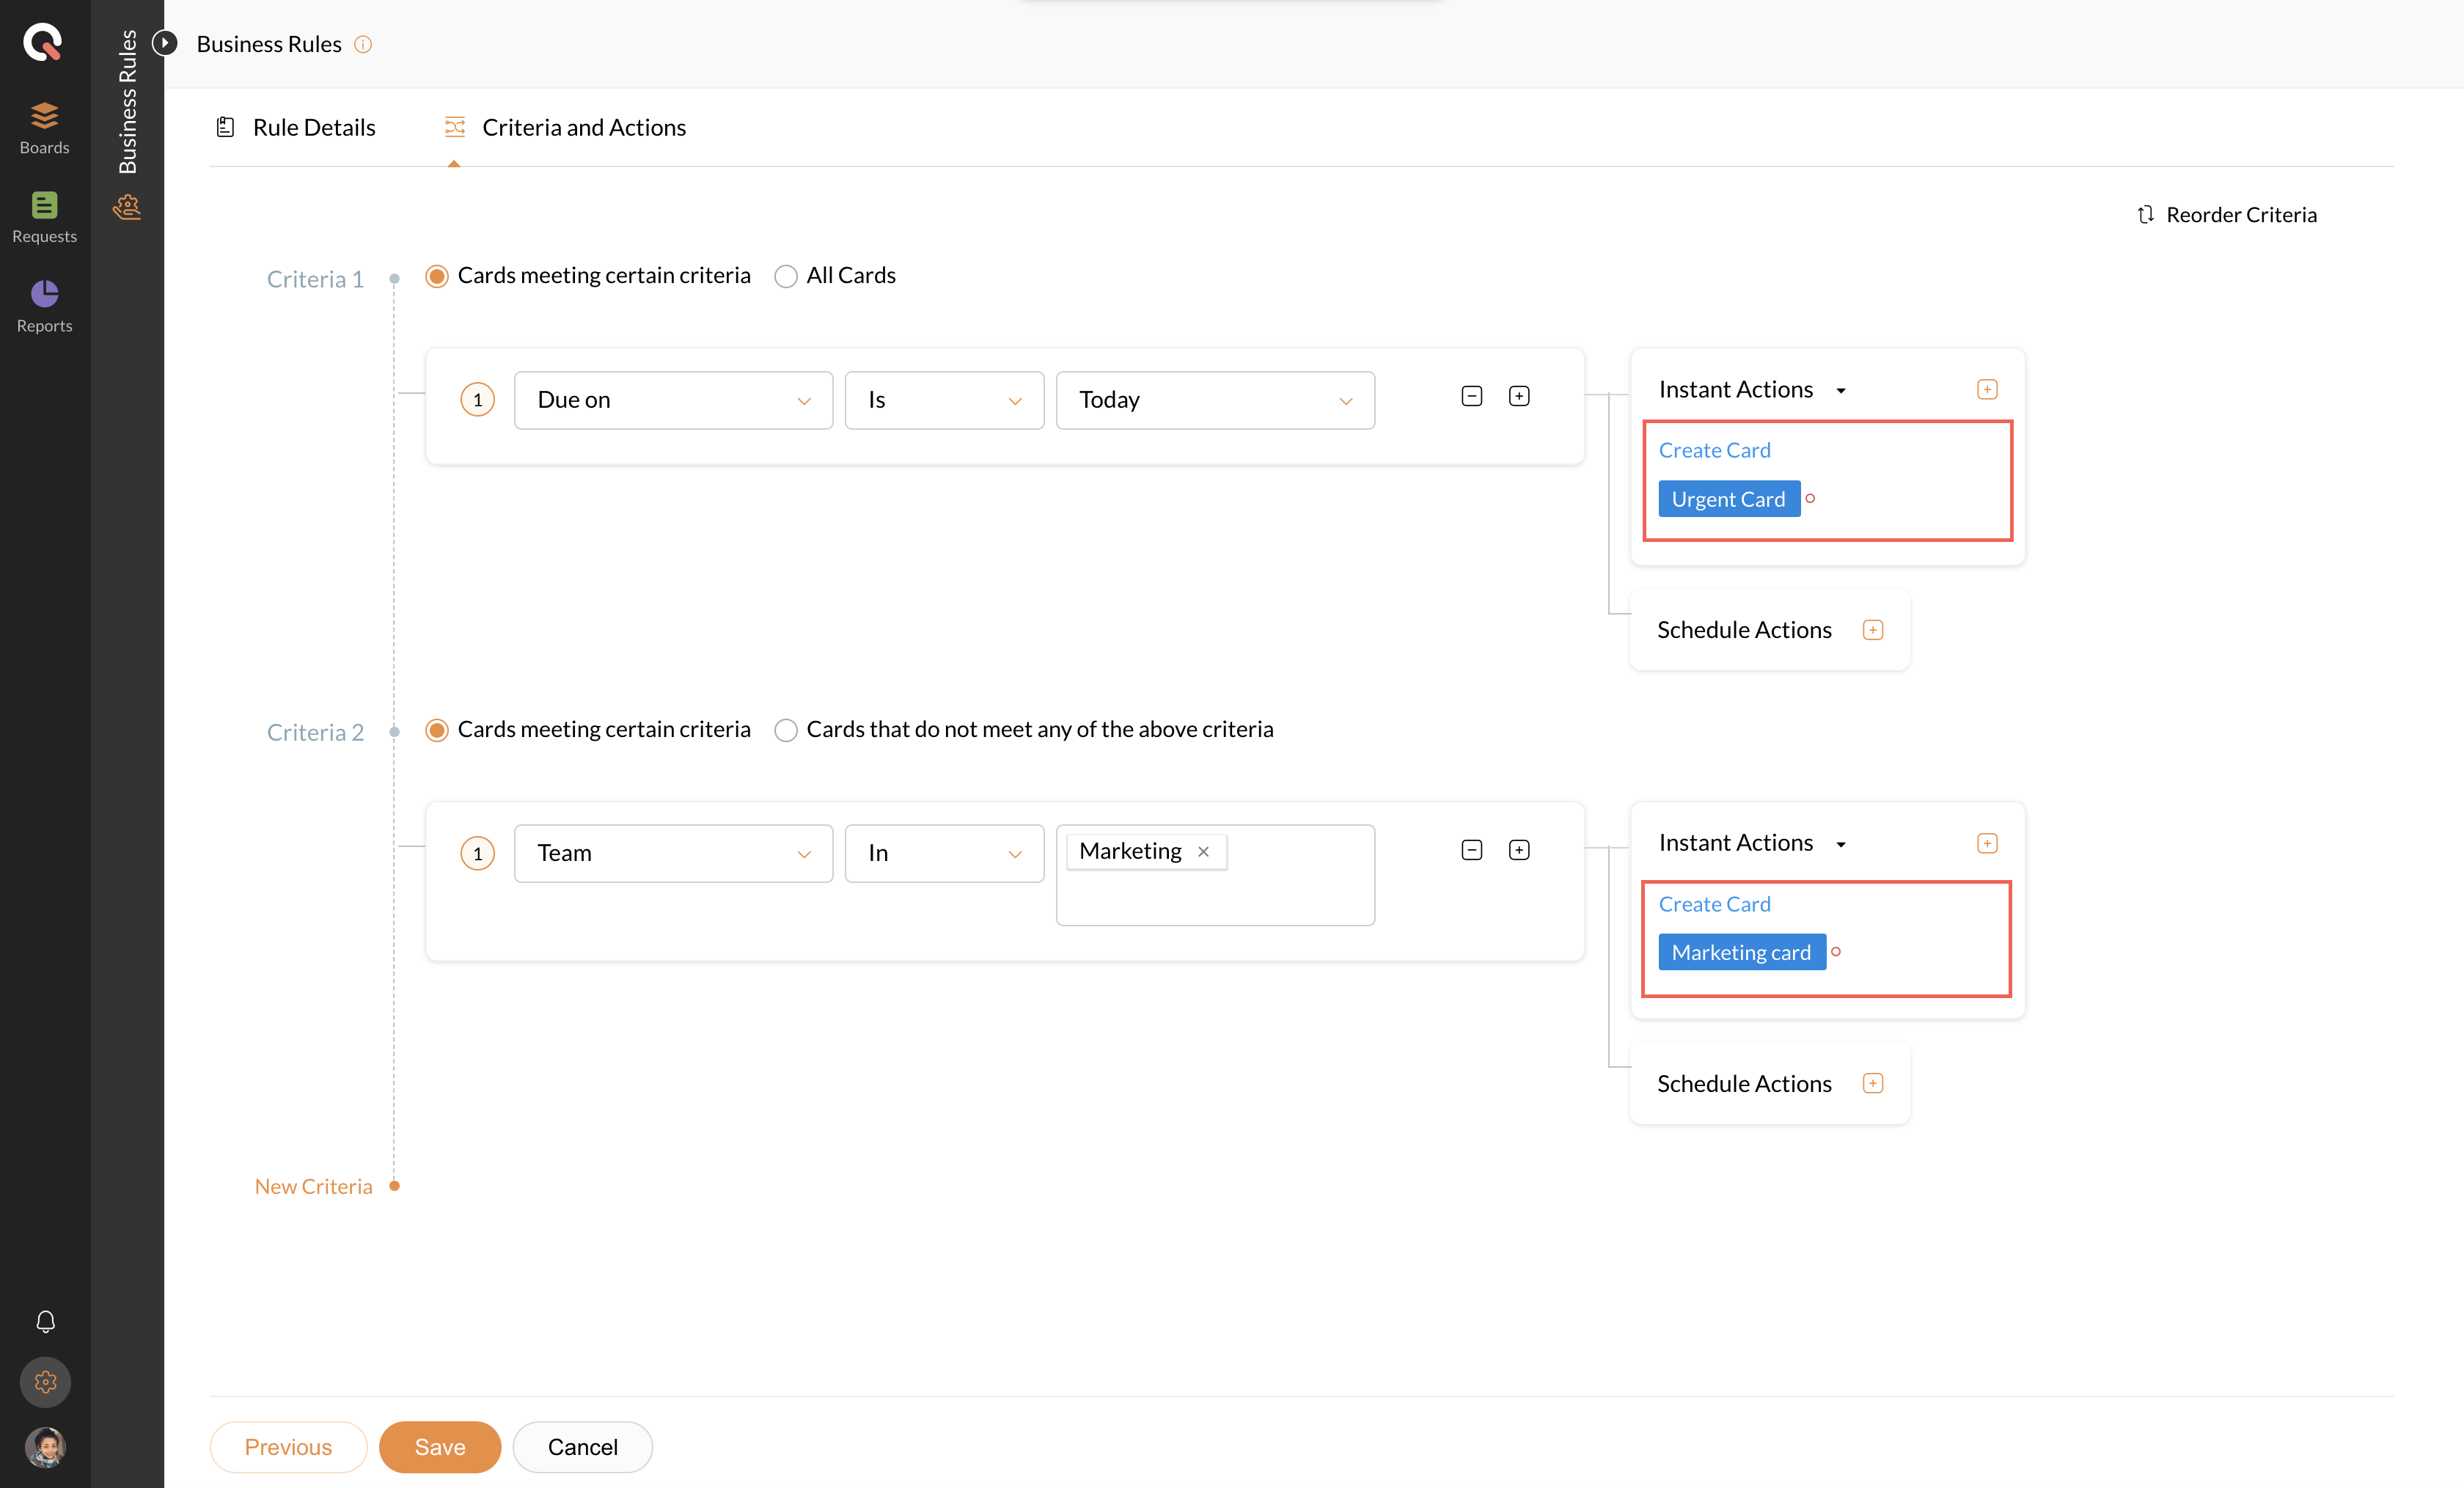Select All Cards radio option

pos(786,276)
